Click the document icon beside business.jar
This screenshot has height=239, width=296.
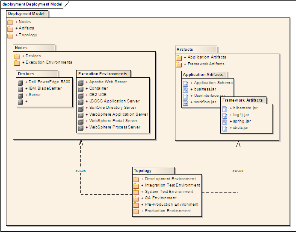[x=186, y=90]
